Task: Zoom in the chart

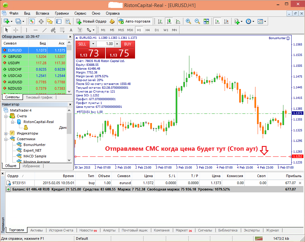Action: [x=188, y=21]
